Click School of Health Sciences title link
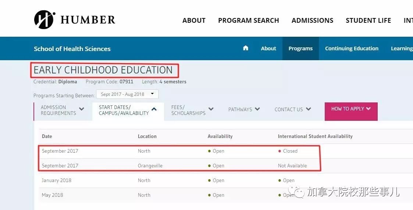 point(72,48)
